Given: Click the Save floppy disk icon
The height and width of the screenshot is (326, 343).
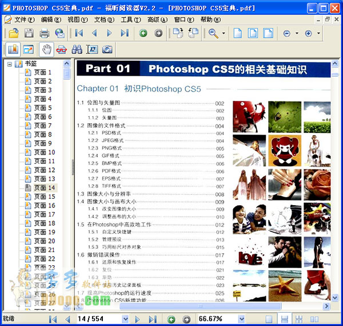Looking at the screenshot, I should (29, 33).
